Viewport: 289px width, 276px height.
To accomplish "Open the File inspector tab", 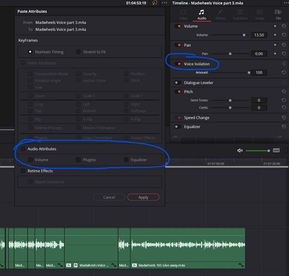I will click(x=279, y=15).
